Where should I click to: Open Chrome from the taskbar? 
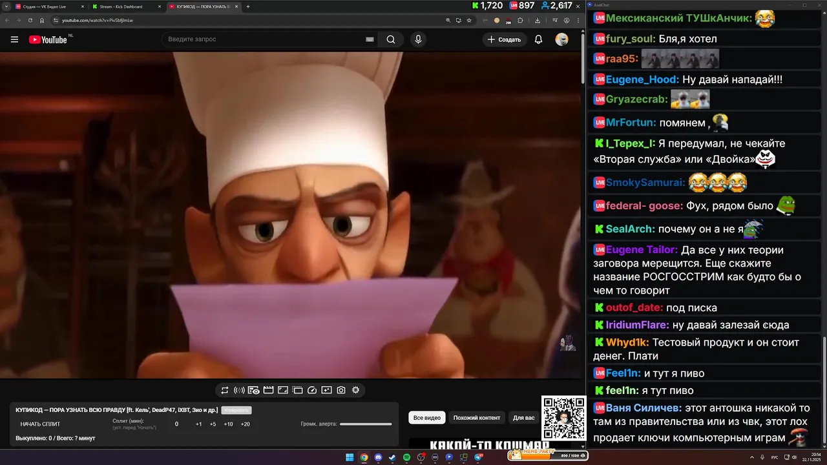pyautogui.click(x=364, y=457)
